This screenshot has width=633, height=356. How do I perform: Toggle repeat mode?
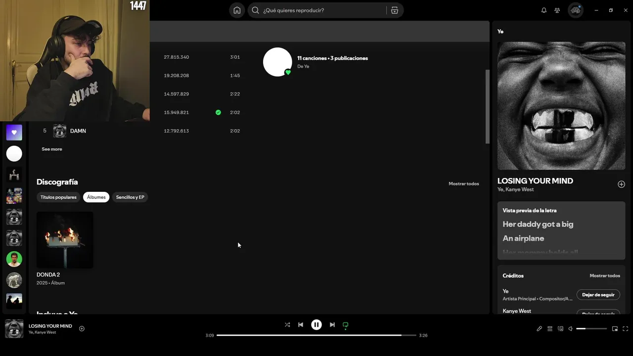[346, 325]
